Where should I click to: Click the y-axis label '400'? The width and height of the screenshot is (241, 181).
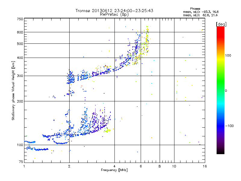[20, 58]
